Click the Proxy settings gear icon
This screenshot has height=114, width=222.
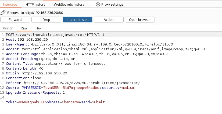tap(98, 5)
